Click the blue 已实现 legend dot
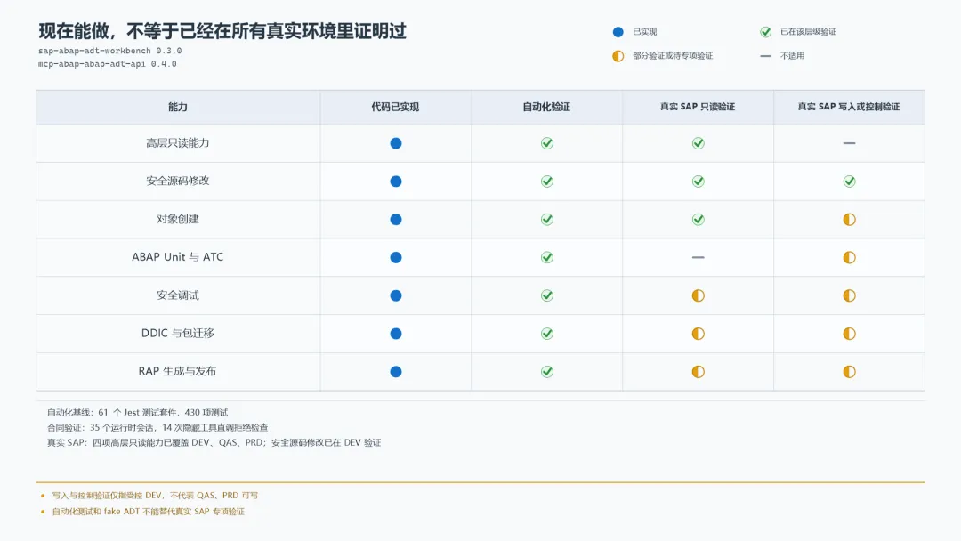This screenshot has height=541, width=961. (618, 32)
